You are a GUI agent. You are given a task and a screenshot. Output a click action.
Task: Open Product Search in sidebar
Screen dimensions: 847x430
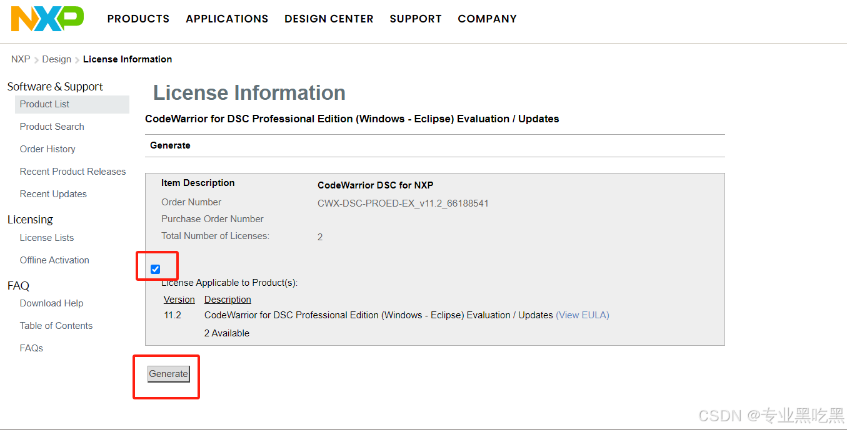click(52, 127)
